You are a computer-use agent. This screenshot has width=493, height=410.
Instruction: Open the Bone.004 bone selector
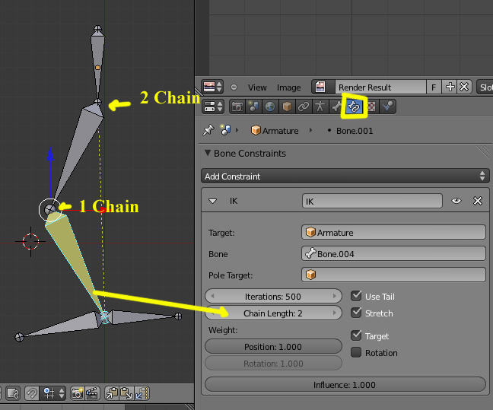[x=393, y=254]
